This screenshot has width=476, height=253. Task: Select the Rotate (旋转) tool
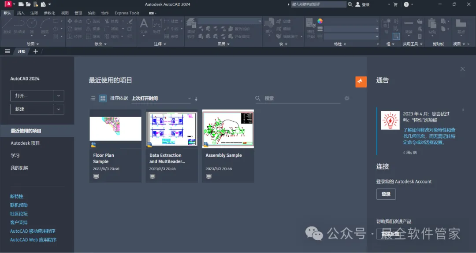click(x=93, y=21)
